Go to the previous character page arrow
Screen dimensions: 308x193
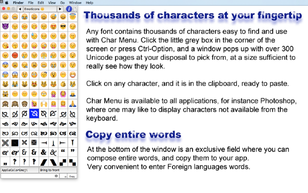pos(20,9)
